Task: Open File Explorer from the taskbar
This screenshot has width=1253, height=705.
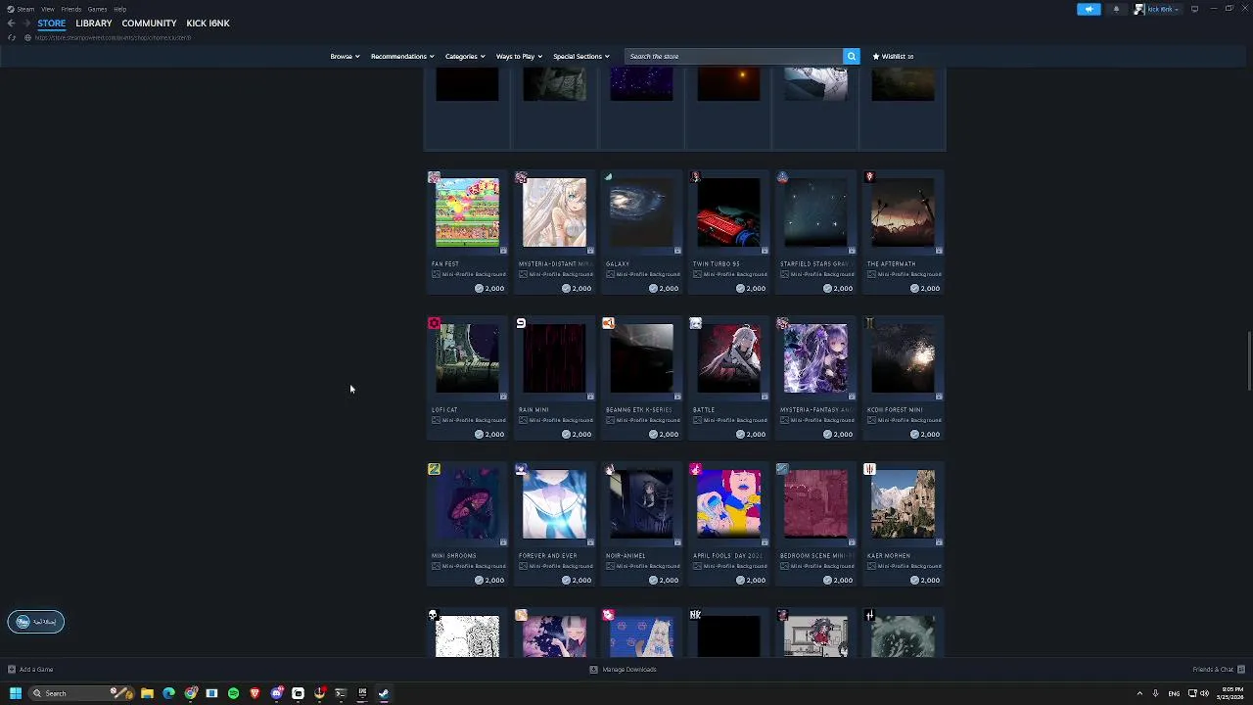Action: 147,693
